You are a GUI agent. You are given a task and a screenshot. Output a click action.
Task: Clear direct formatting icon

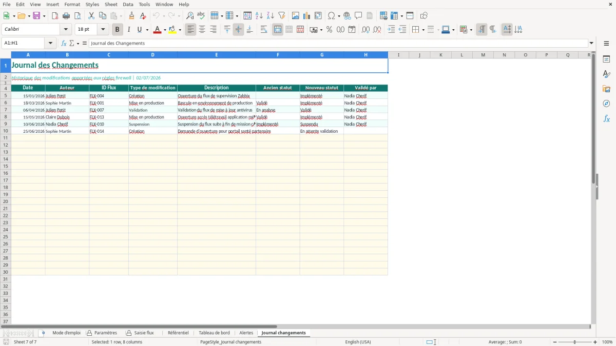coord(143,16)
